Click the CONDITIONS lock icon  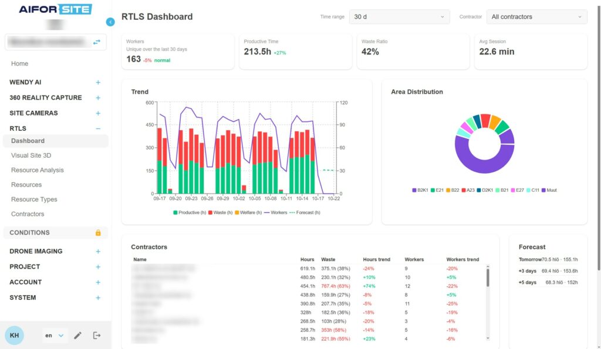[98, 232]
